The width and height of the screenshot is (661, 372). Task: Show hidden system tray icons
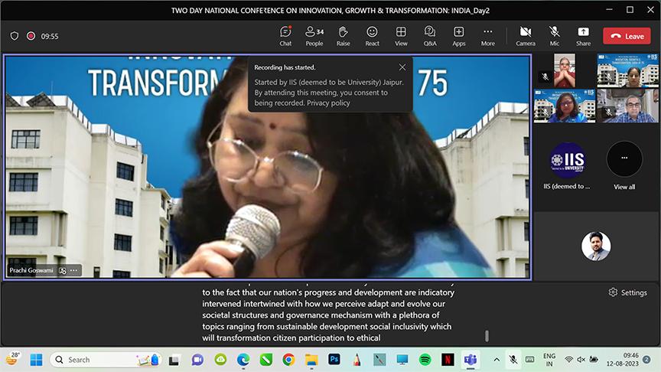click(496, 359)
